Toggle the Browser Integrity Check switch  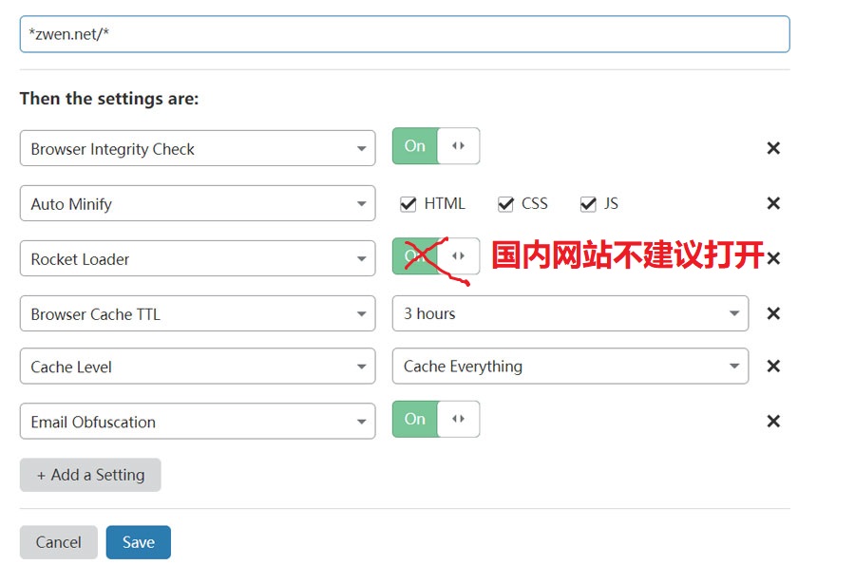pos(436,146)
